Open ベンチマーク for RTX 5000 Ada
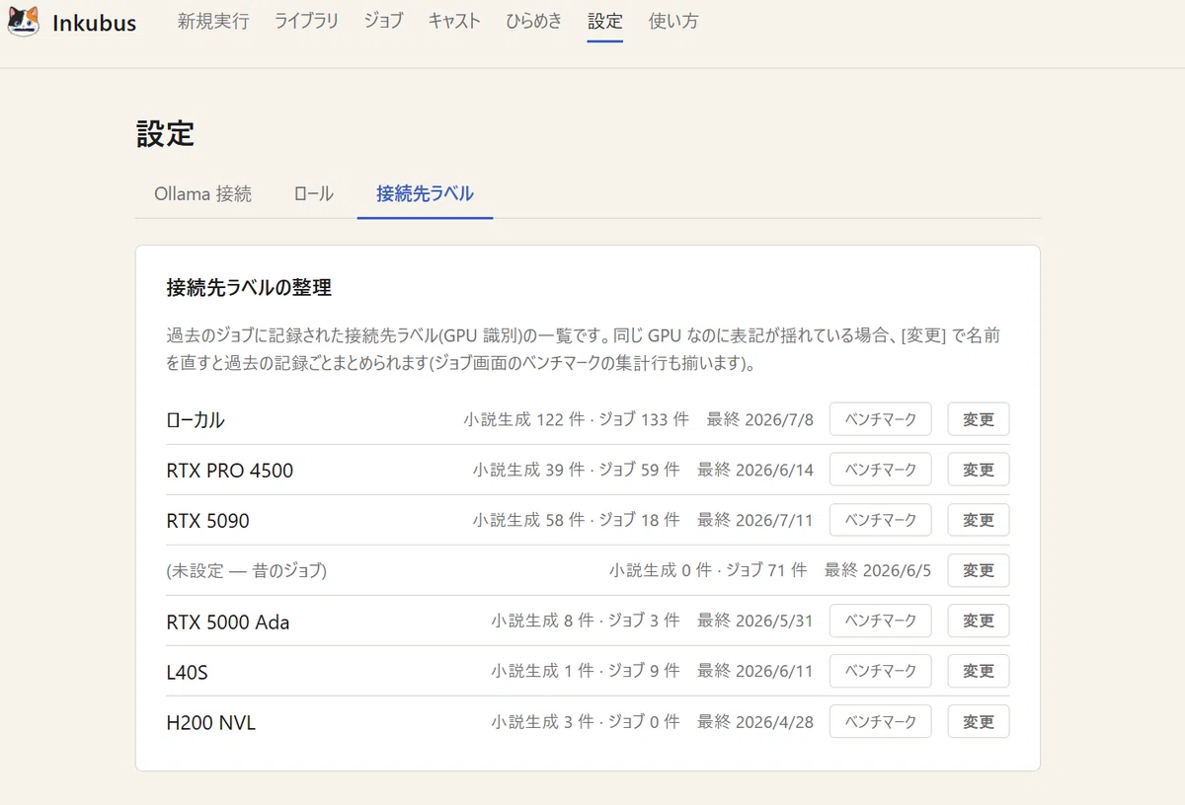 pyautogui.click(x=880, y=621)
